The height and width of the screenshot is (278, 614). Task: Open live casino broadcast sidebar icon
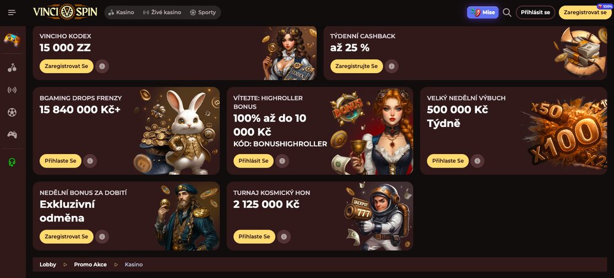12,90
